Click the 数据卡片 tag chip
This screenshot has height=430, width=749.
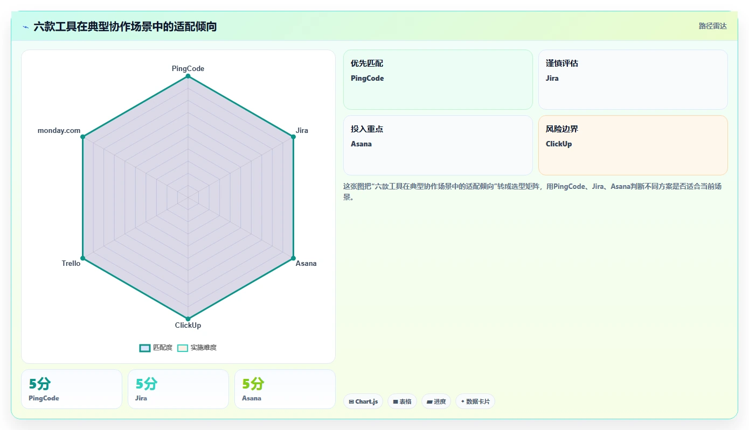(475, 401)
